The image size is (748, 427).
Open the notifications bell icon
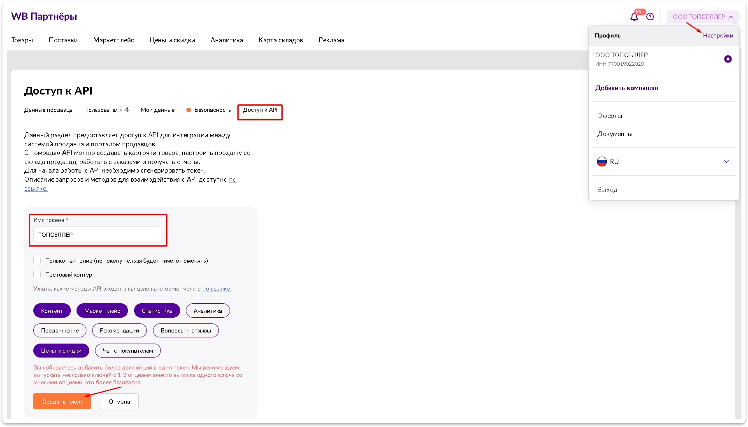[x=634, y=17]
